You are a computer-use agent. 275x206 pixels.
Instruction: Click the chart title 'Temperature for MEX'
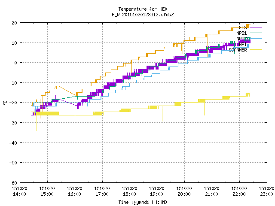143,9
